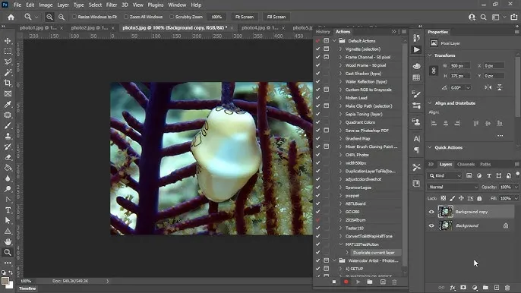Open the layer Kind filter dropdown
The height and width of the screenshot is (293, 521).
(x=445, y=175)
